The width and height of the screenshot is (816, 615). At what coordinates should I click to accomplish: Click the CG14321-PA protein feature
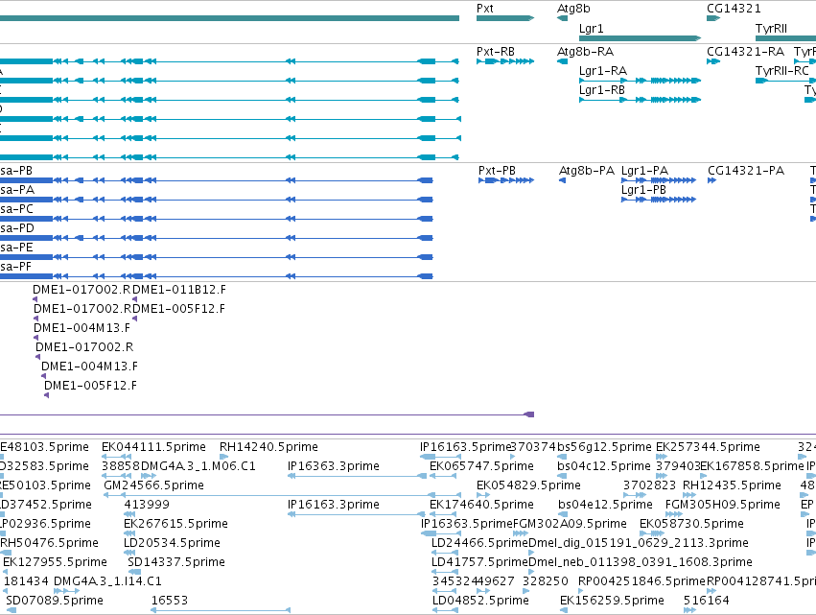(711, 180)
